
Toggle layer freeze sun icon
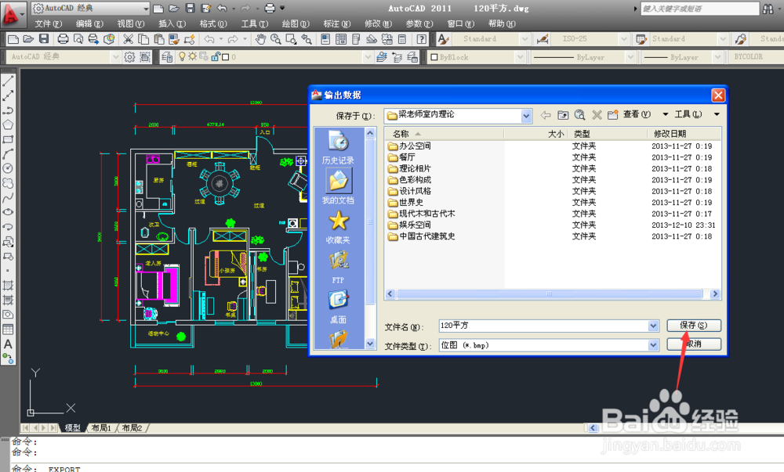pyautogui.click(x=193, y=57)
